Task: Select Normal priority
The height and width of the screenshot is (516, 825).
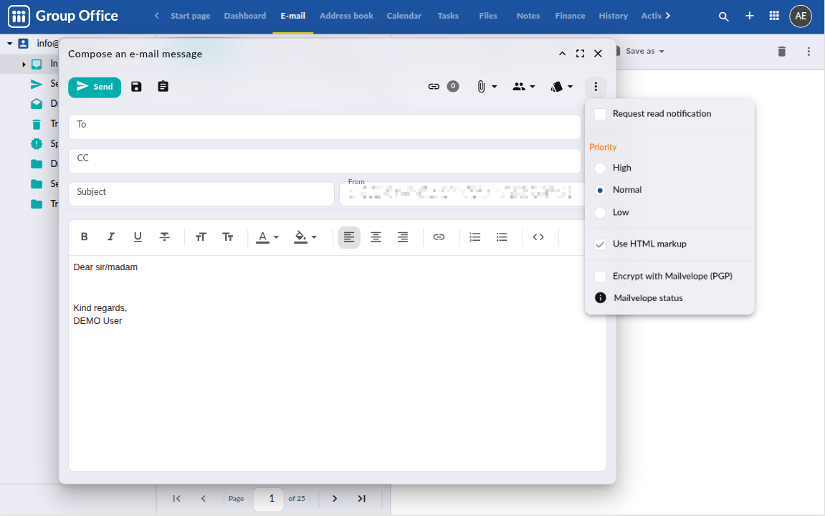Action: [x=601, y=191]
